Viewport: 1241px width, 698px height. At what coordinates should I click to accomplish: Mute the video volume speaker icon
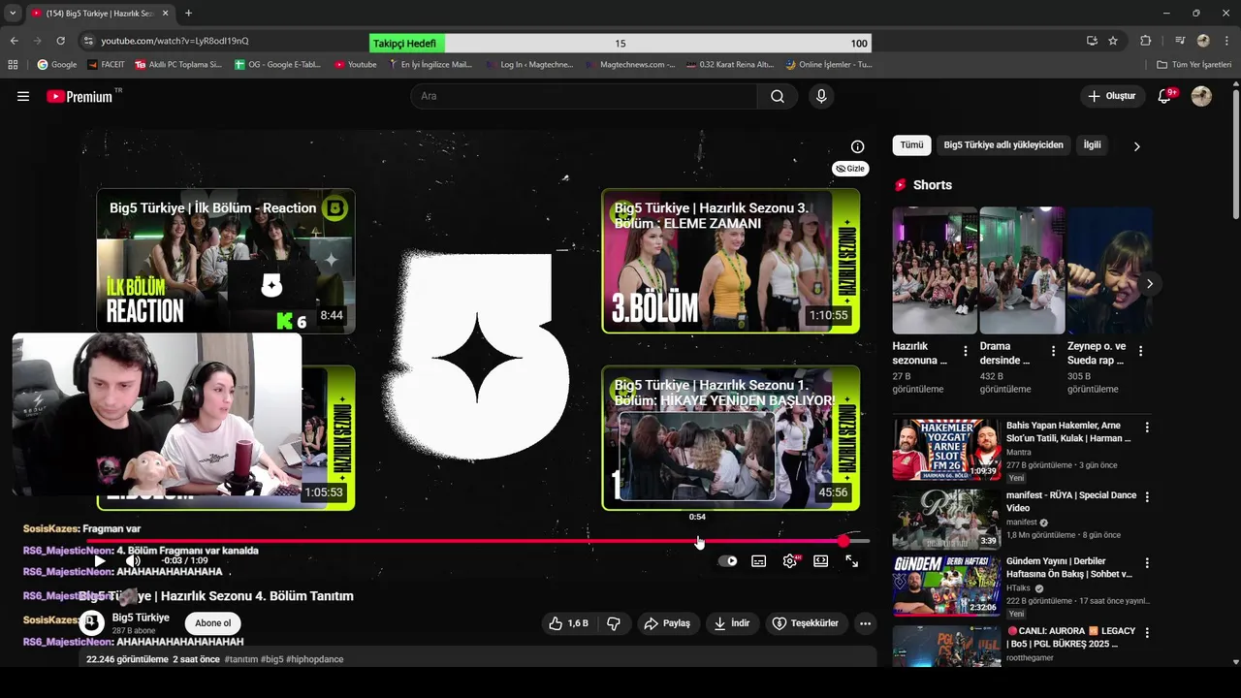(x=133, y=560)
